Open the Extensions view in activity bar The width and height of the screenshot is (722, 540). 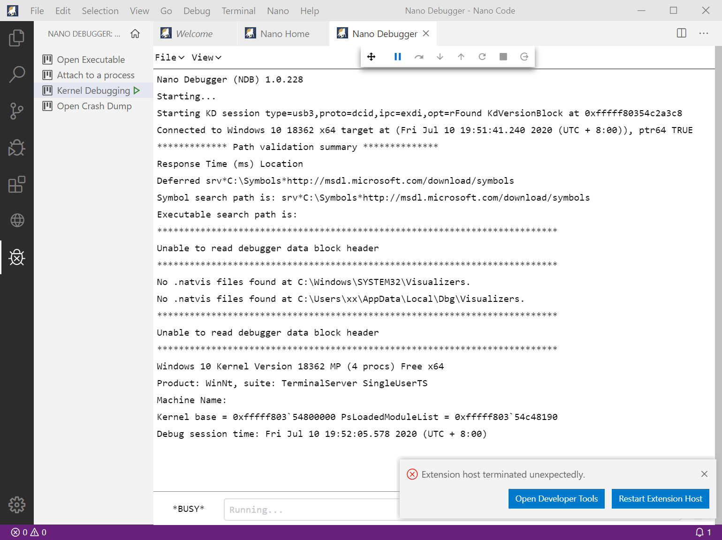(17, 184)
